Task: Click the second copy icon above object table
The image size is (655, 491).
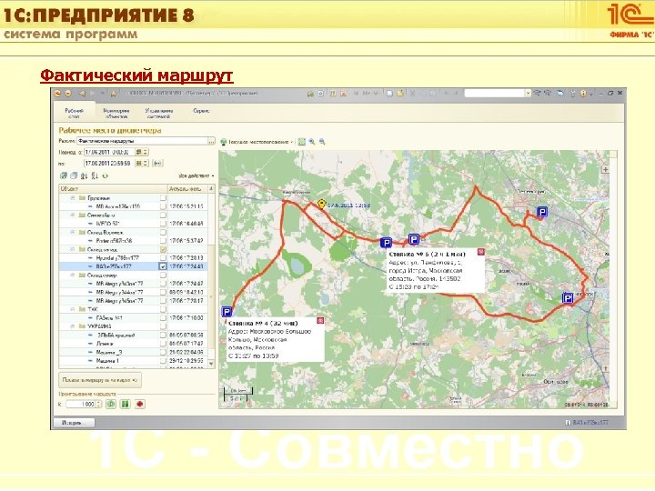Action: (x=74, y=175)
